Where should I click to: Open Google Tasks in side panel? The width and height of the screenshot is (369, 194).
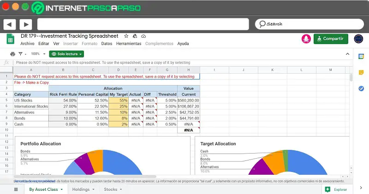pyautogui.click(x=361, y=88)
